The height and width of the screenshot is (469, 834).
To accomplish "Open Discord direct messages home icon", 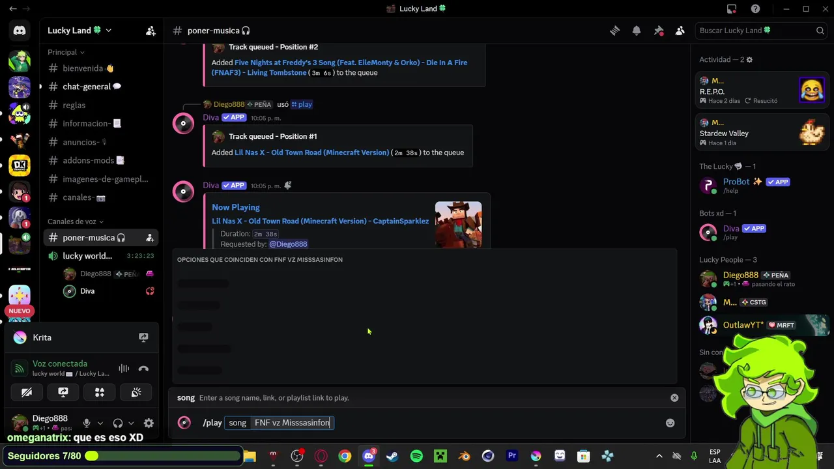I will tap(20, 31).
